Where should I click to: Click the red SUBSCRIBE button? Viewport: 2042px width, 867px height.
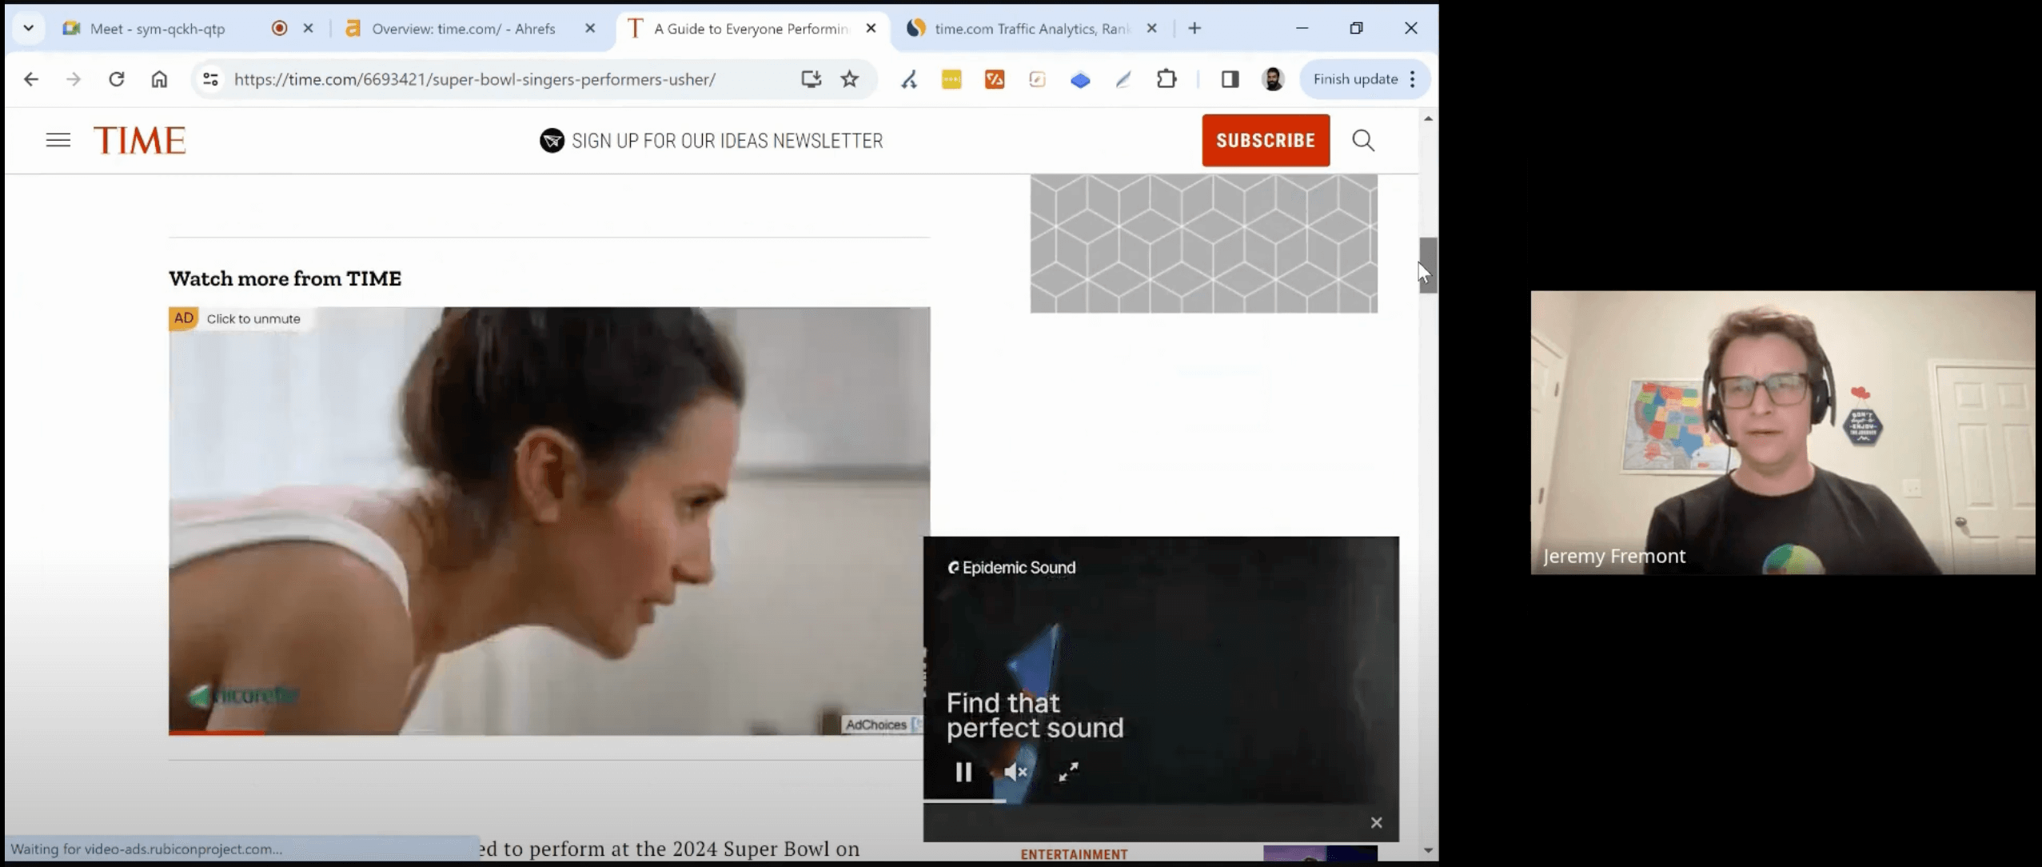(x=1265, y=141)
